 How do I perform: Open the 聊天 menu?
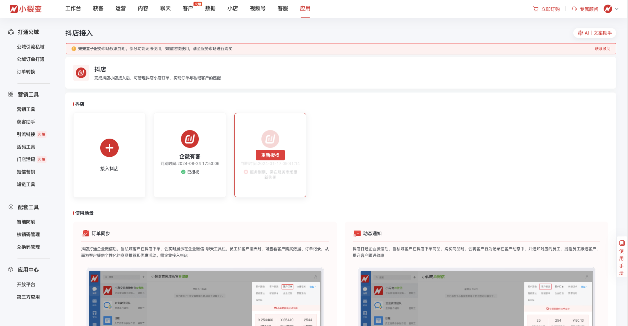tap(165, 9)
